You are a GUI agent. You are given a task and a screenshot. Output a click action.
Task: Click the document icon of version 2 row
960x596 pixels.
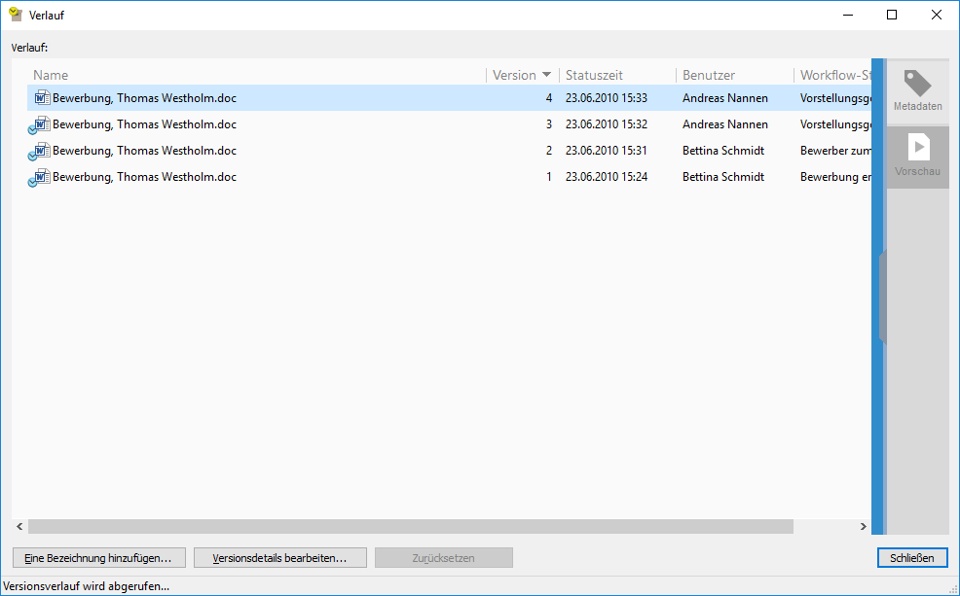coord(41,151)
